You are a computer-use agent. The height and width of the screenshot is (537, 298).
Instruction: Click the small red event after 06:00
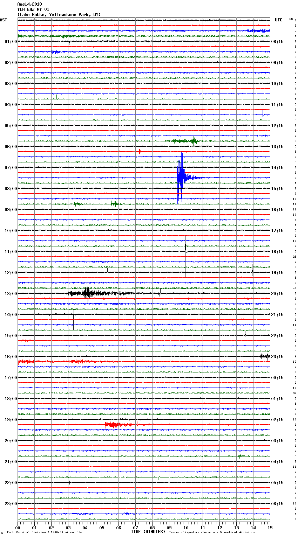tap(140, 152)
